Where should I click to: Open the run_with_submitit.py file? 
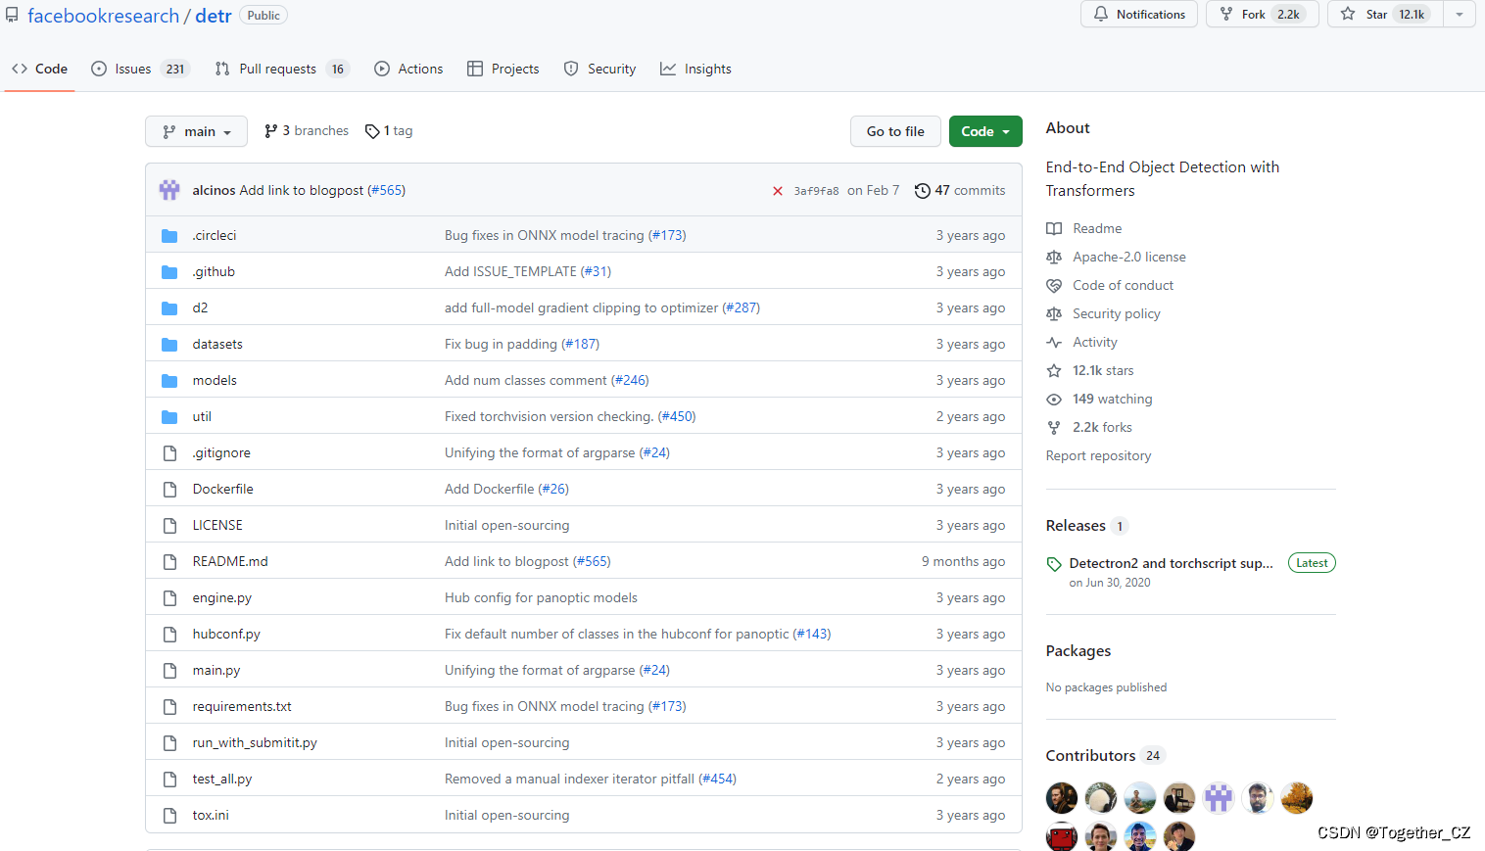[x=255, y=742]
